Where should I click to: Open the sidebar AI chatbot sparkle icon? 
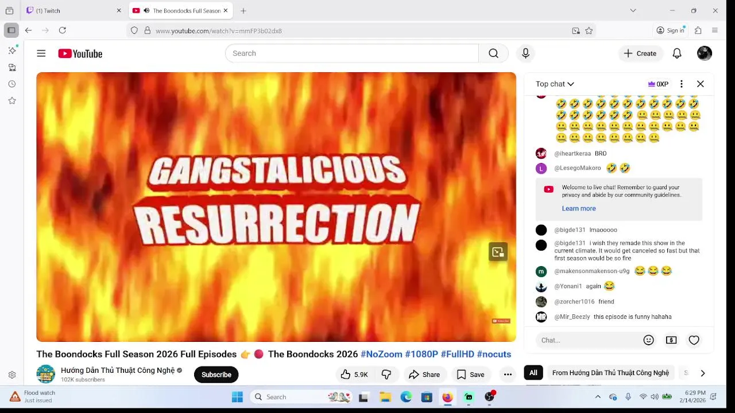click(12, 50)
